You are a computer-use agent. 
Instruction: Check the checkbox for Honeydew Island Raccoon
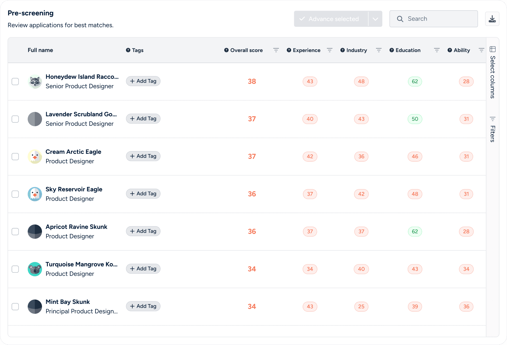tap(15, 82)
